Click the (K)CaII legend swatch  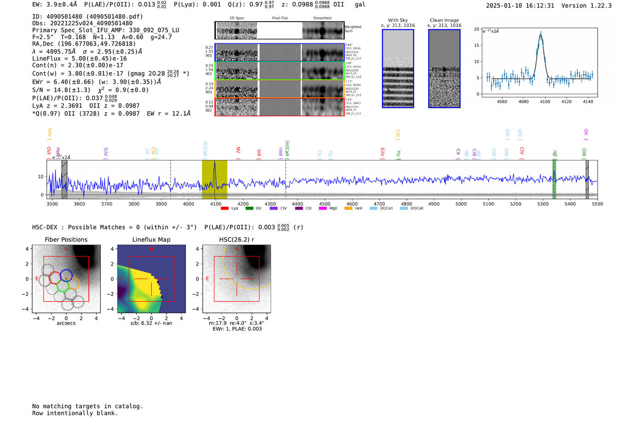tap(374, 209)
